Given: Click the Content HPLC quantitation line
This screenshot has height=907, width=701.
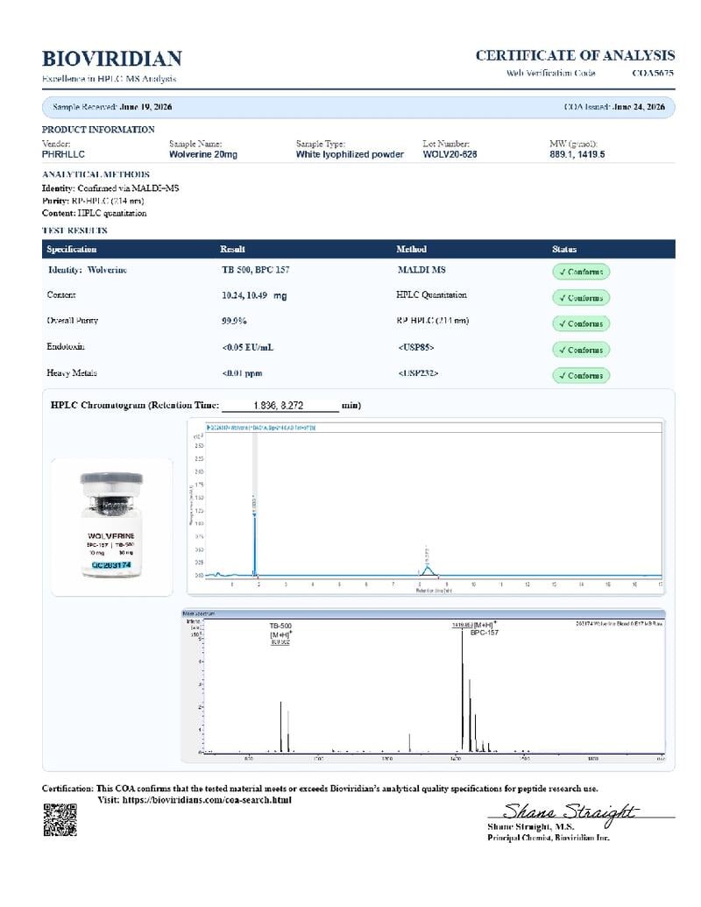Looking at the screenshot, I should click(95, 213).
